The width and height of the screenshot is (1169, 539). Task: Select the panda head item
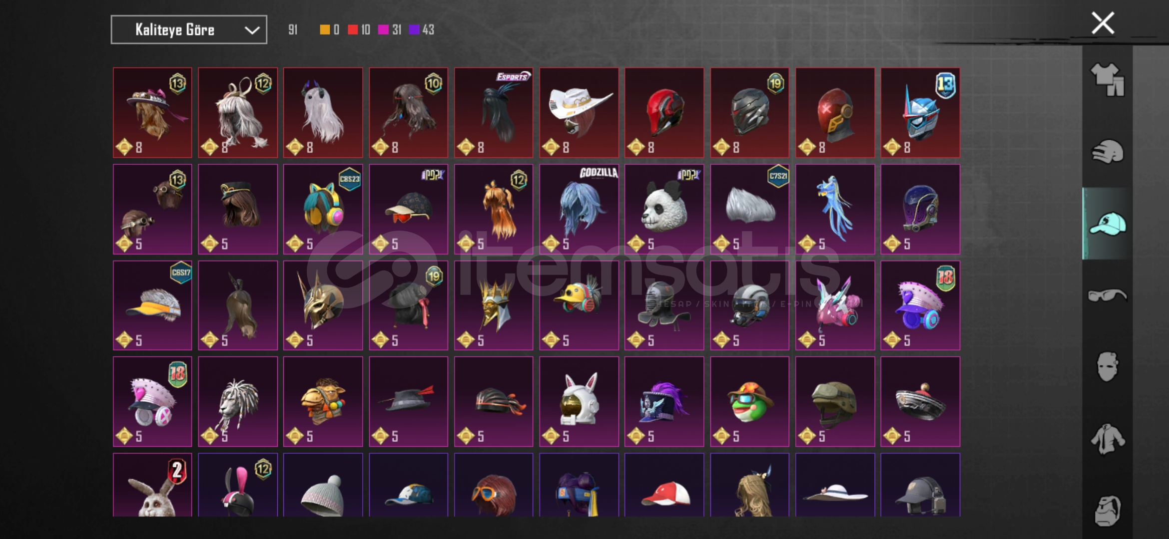(x=664, y=209)
